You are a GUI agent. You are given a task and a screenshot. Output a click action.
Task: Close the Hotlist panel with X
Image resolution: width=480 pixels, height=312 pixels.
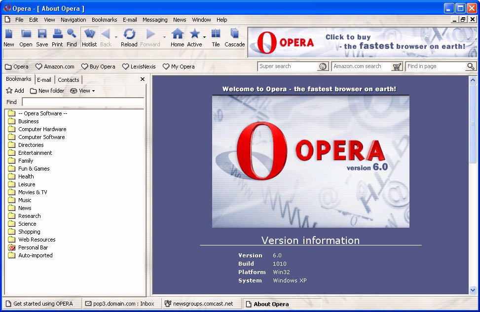[143, 79]
